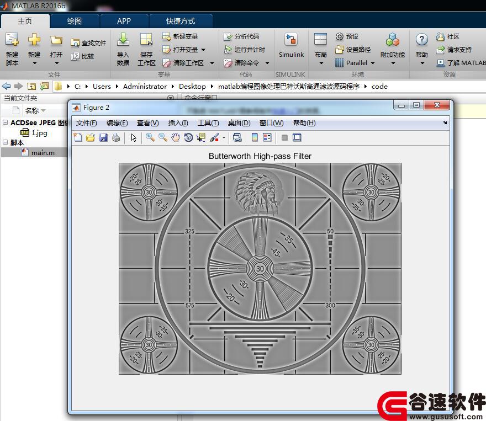Click the Browse for Folder icon

44,86
